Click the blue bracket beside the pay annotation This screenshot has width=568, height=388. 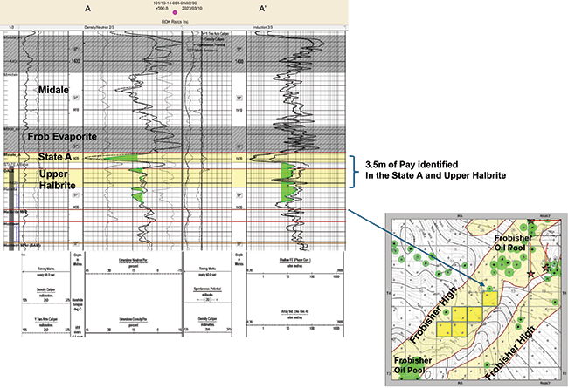coord(354,172)
